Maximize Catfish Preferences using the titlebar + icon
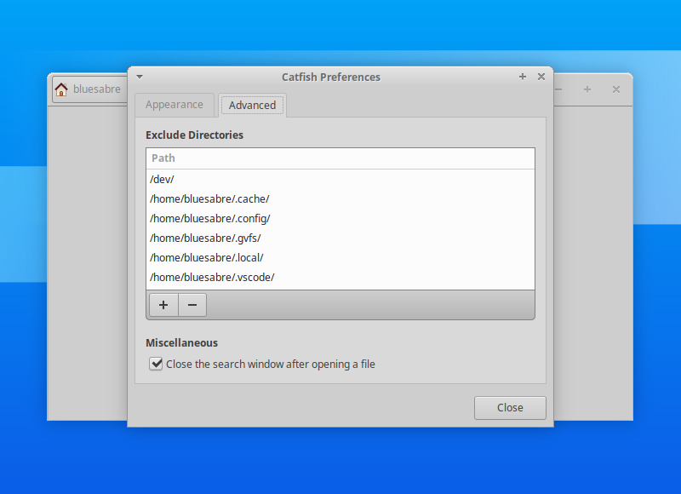Viewport: 681px width, 494px height. tap(522, 77)
